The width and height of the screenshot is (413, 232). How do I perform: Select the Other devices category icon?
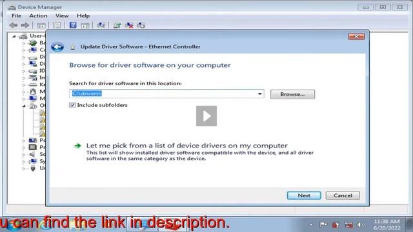(33, 106)
